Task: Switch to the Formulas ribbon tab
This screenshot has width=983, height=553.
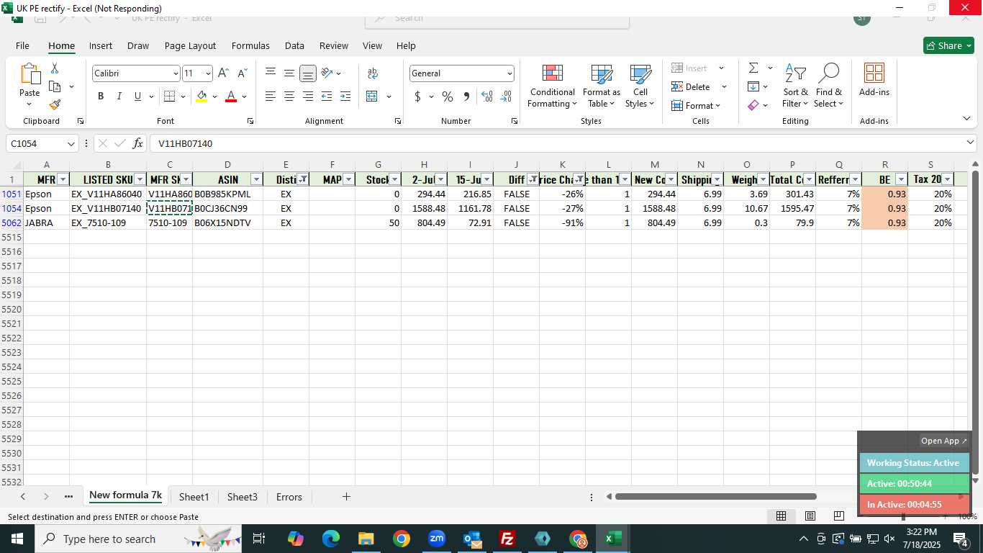Action: pos(250,45)
